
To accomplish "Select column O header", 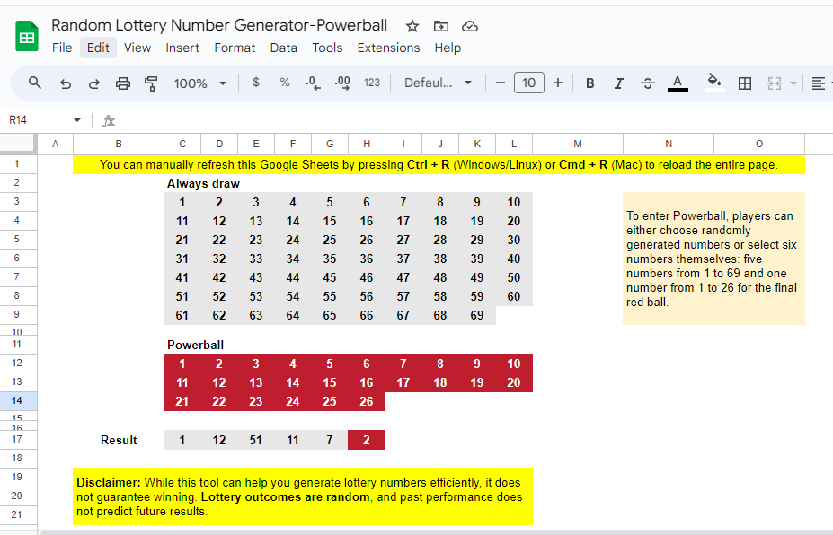I will coord(759,144).
